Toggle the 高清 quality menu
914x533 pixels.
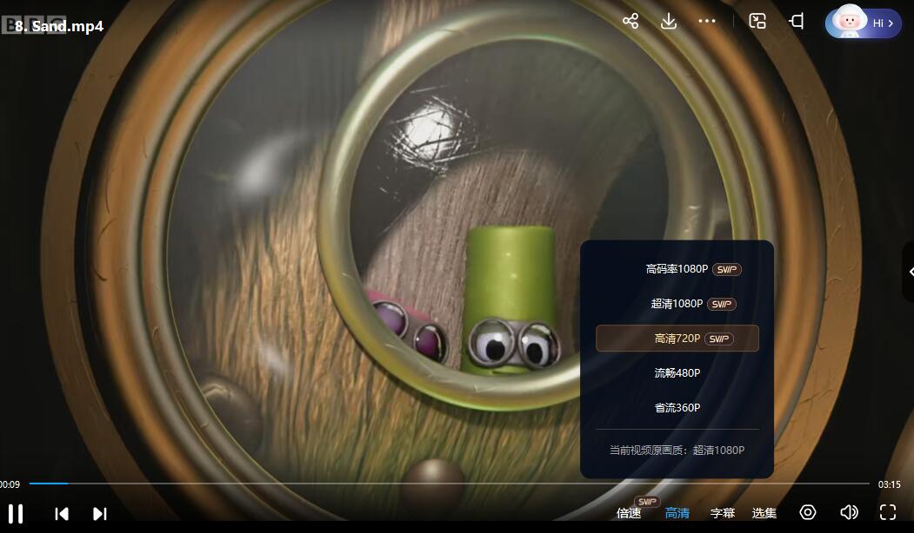point(677,513)
